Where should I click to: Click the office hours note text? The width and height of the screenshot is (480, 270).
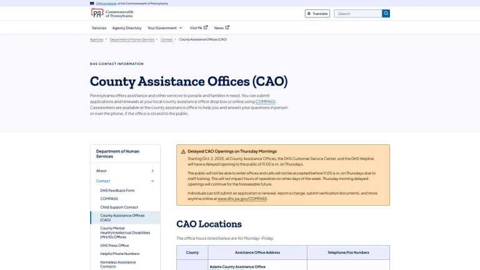point(225,238)
